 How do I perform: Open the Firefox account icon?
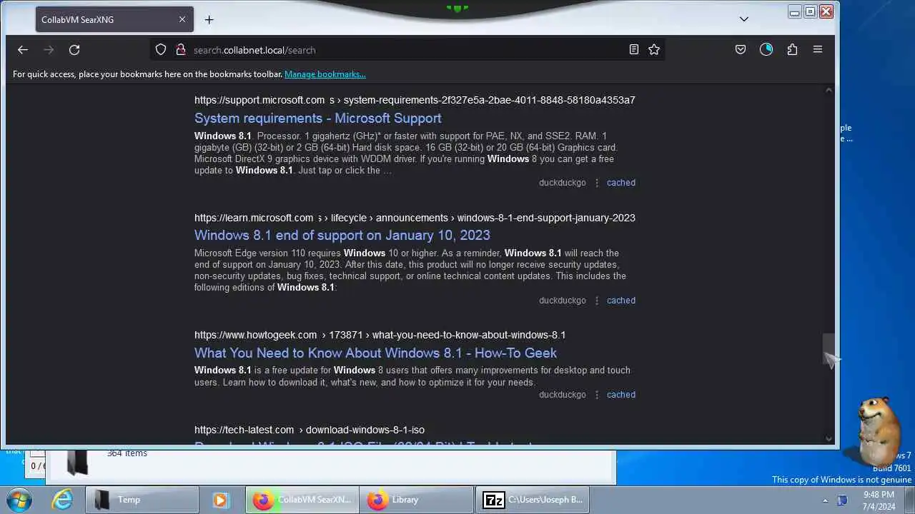click(x=766, y=50)
